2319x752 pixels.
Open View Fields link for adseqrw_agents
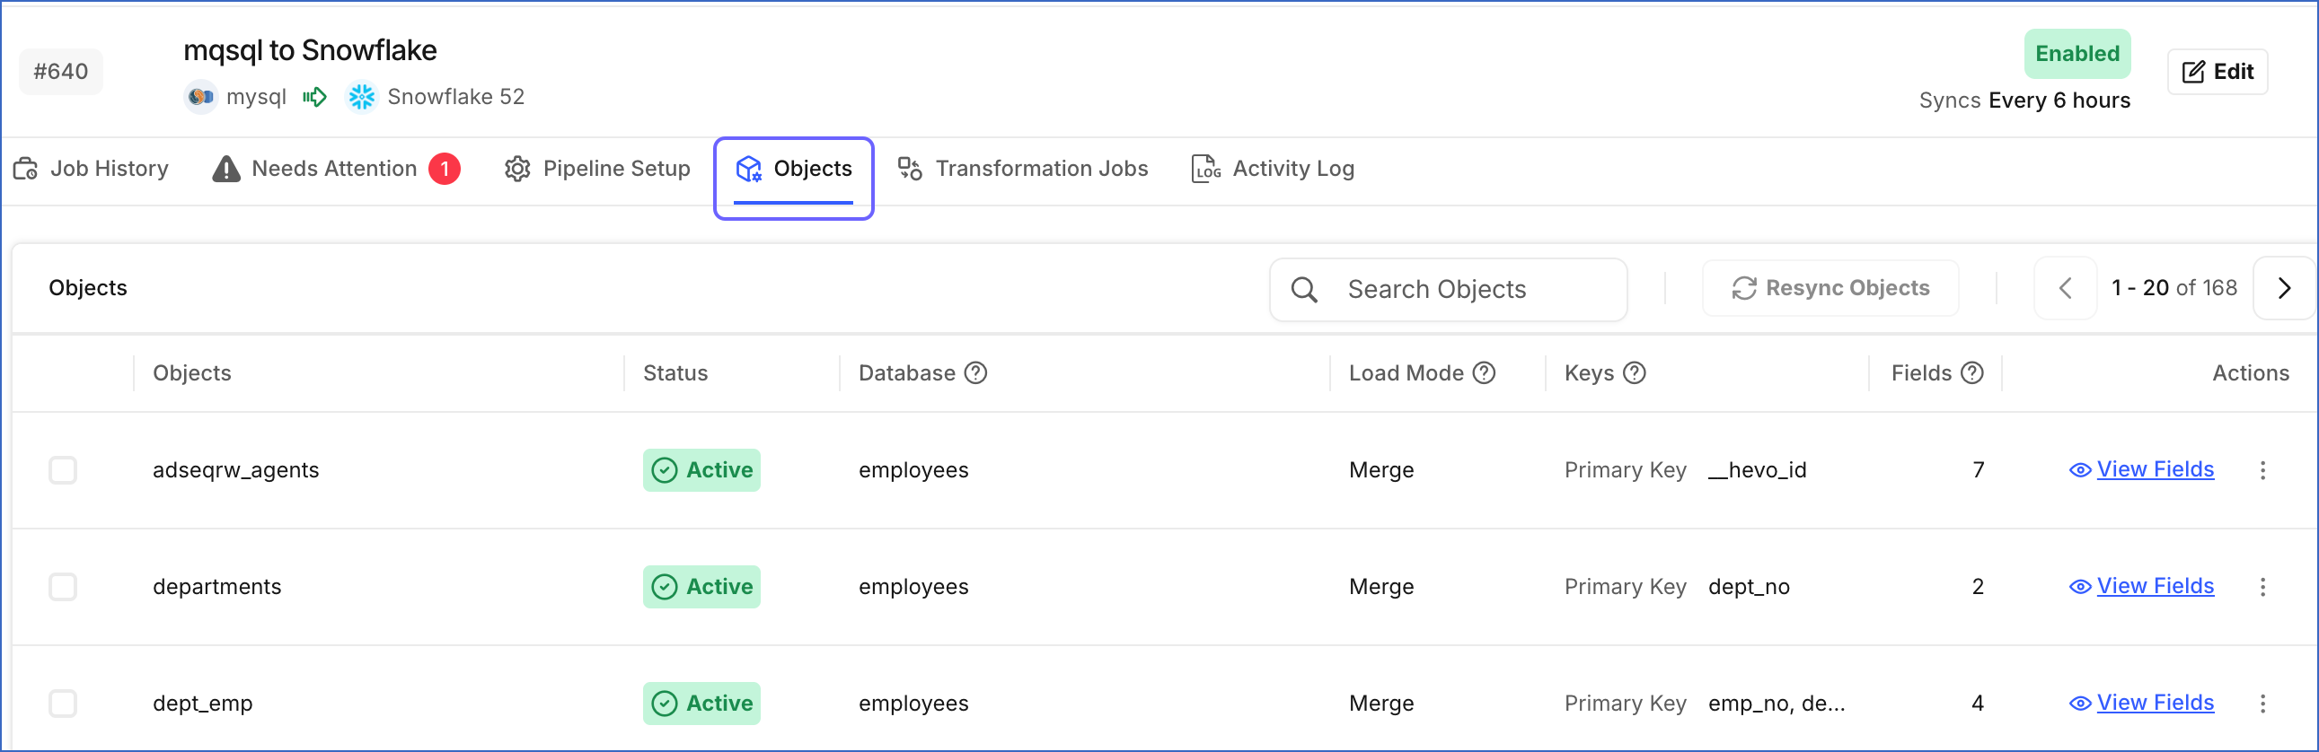(2156, 469)
